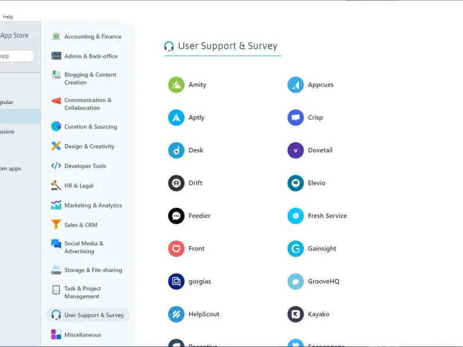The image size is (463, 347).
Task: Click the Feedier app name
Action: pyautogui.click(x=200, y=216)
